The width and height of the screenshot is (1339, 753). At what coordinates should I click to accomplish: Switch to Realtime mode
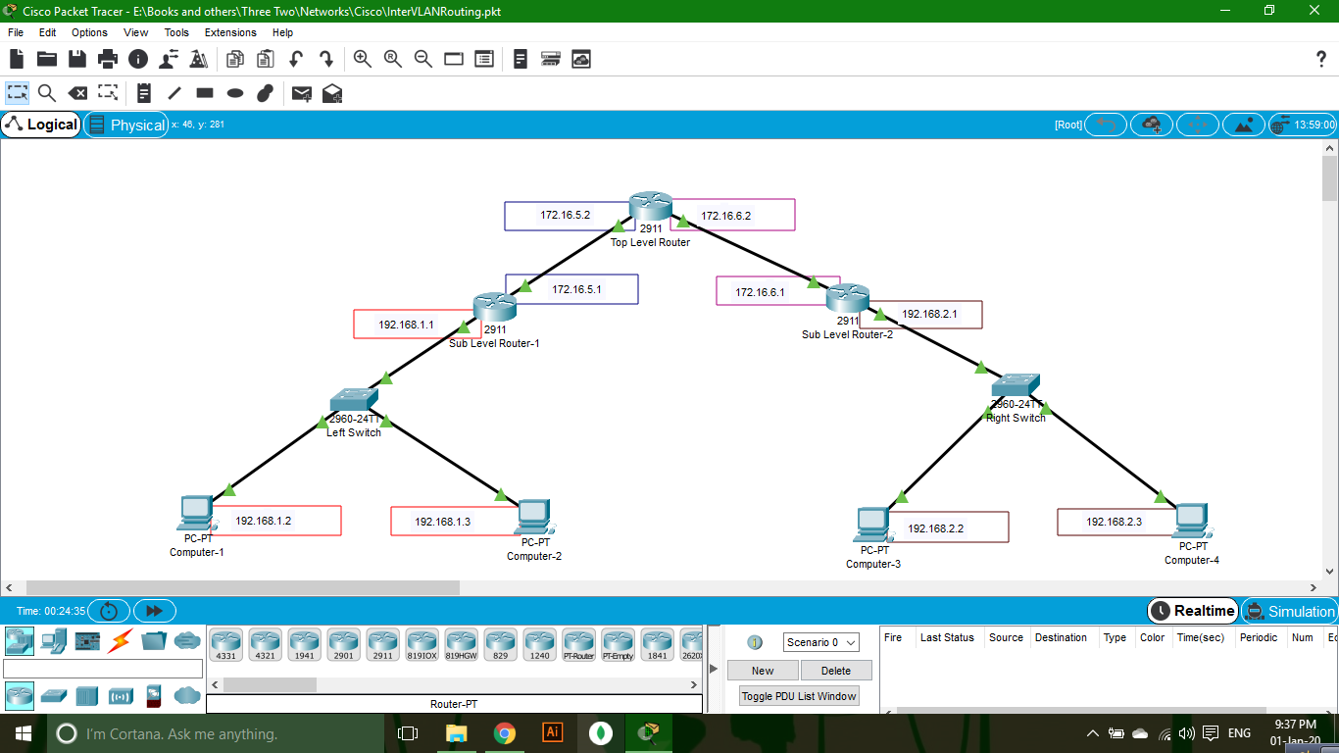1192,611
